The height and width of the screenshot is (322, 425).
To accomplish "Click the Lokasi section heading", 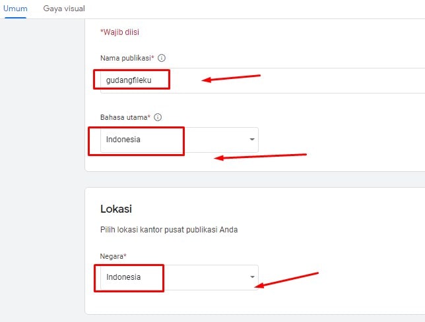I will click(x=116, y=209).
